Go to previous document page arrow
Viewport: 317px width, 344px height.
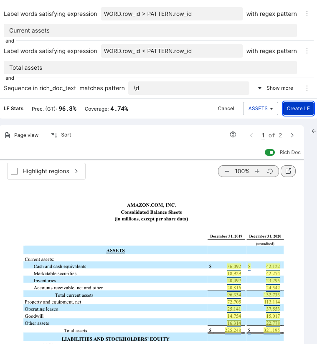click(x=251, y=135)
